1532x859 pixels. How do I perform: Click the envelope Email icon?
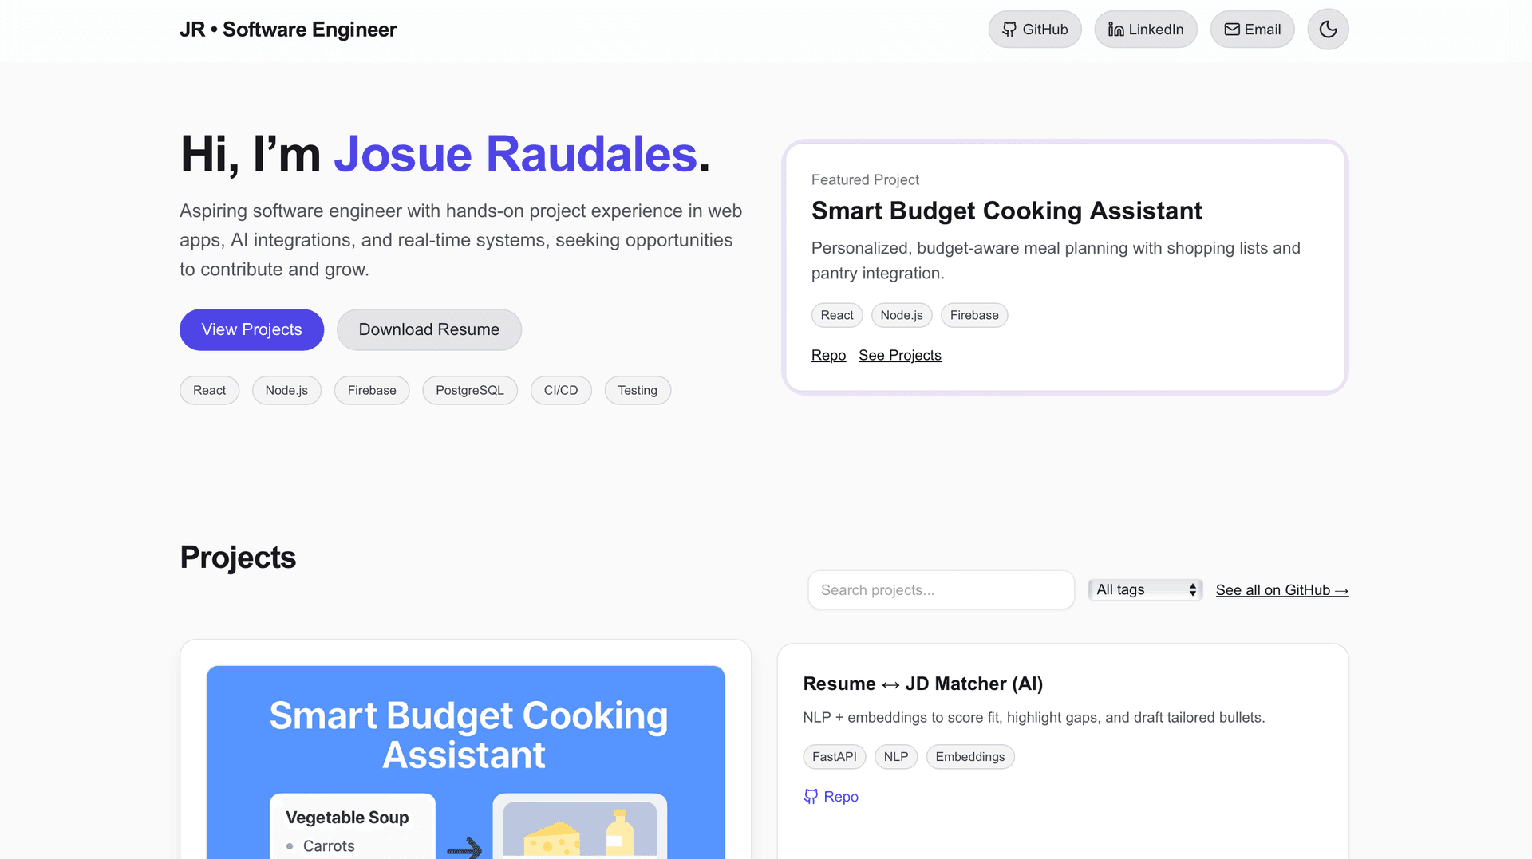pos(1232,30)
